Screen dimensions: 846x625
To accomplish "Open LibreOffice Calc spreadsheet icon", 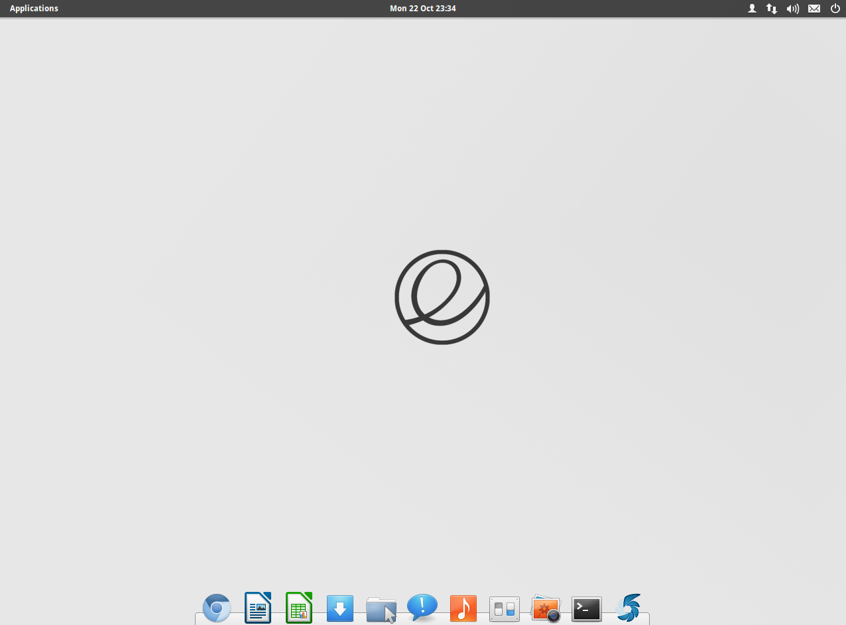I will [299, 608].
